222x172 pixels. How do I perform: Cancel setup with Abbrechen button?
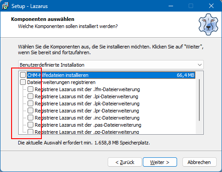coord(199,162)
